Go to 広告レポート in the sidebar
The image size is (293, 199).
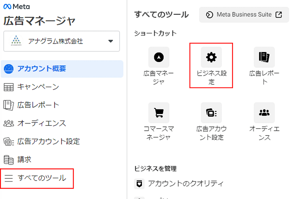click(38, 105)
